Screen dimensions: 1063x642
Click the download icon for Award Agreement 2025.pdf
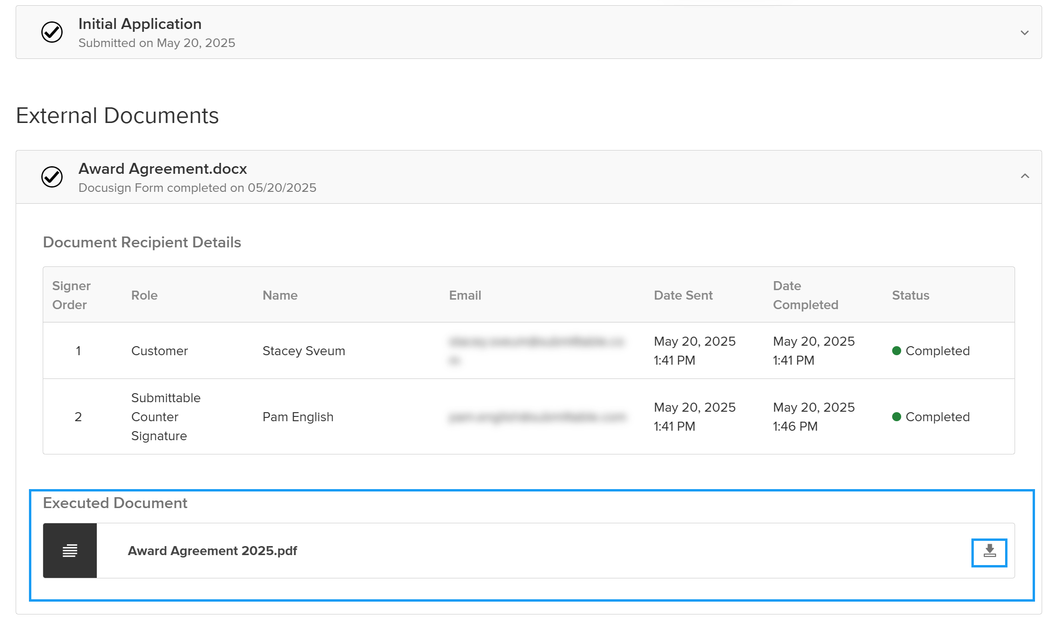(x=989, y=552)
